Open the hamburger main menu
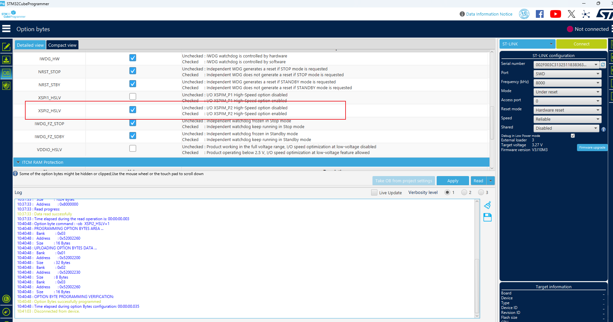This screenshot has width=613, height=322. click(x=6, y=29)
